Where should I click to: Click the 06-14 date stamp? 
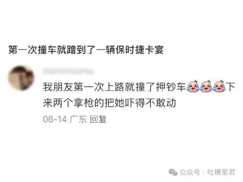55,119
